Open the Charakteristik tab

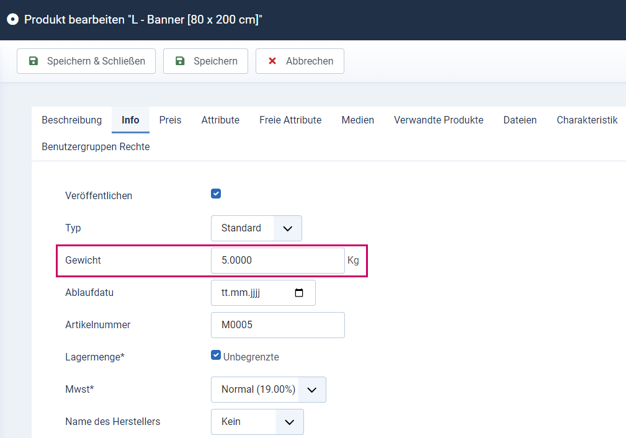(x=587, y=120)
